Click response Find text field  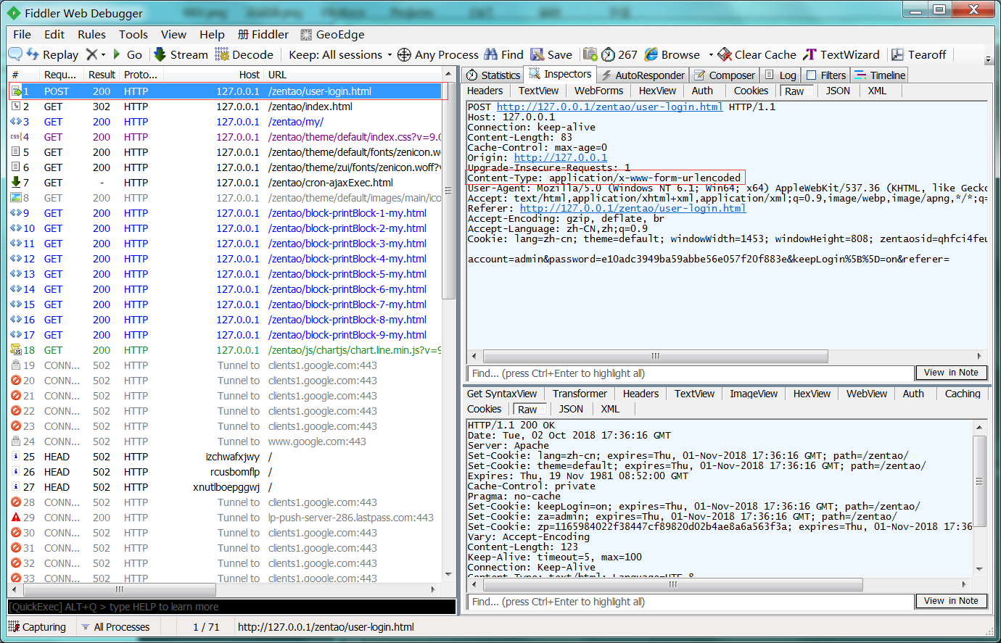pyautogui.click(x=690, y=602)
